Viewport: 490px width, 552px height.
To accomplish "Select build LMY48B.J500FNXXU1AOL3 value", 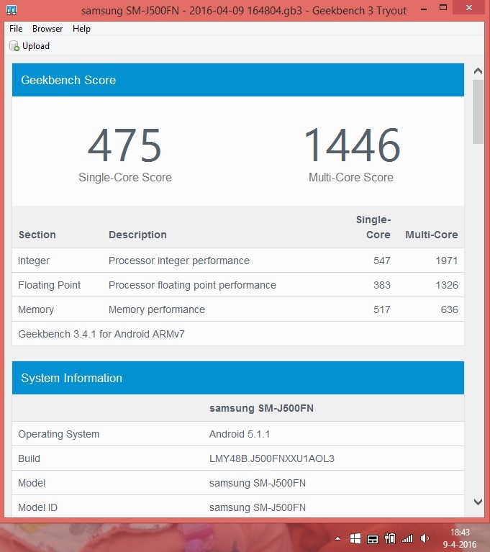I will (x=272, y=458).
